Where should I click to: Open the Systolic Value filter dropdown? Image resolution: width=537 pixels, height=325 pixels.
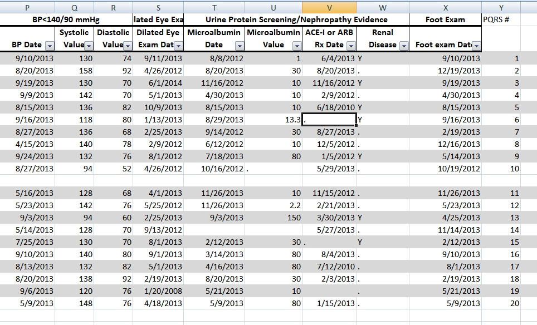[89, 46]
